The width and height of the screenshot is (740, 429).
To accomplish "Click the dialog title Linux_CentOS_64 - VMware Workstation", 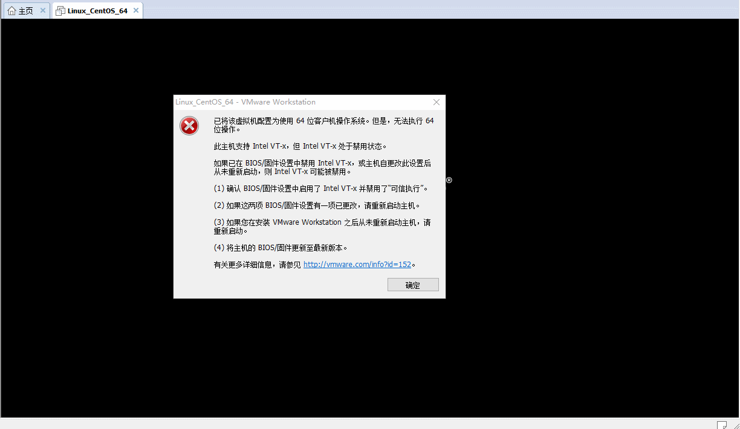I will [245, 102].
